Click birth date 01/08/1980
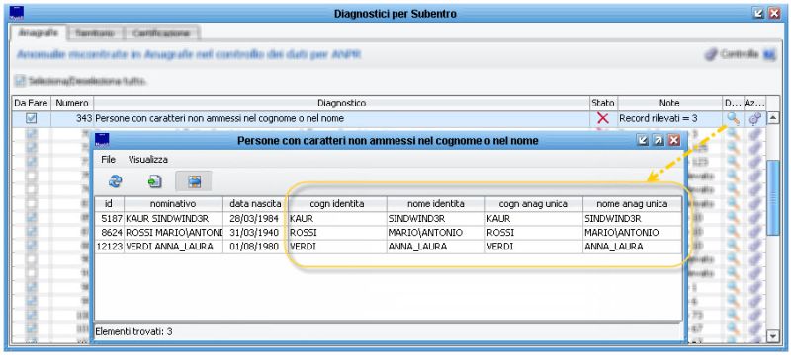 click(255, 247)
